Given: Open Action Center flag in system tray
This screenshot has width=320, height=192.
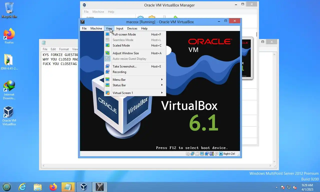Looking at the screenshot, I should point(283,187).
